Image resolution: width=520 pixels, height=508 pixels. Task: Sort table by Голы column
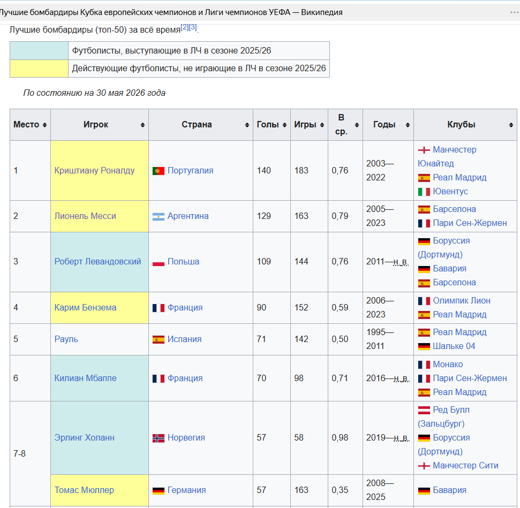click(284, 125)
